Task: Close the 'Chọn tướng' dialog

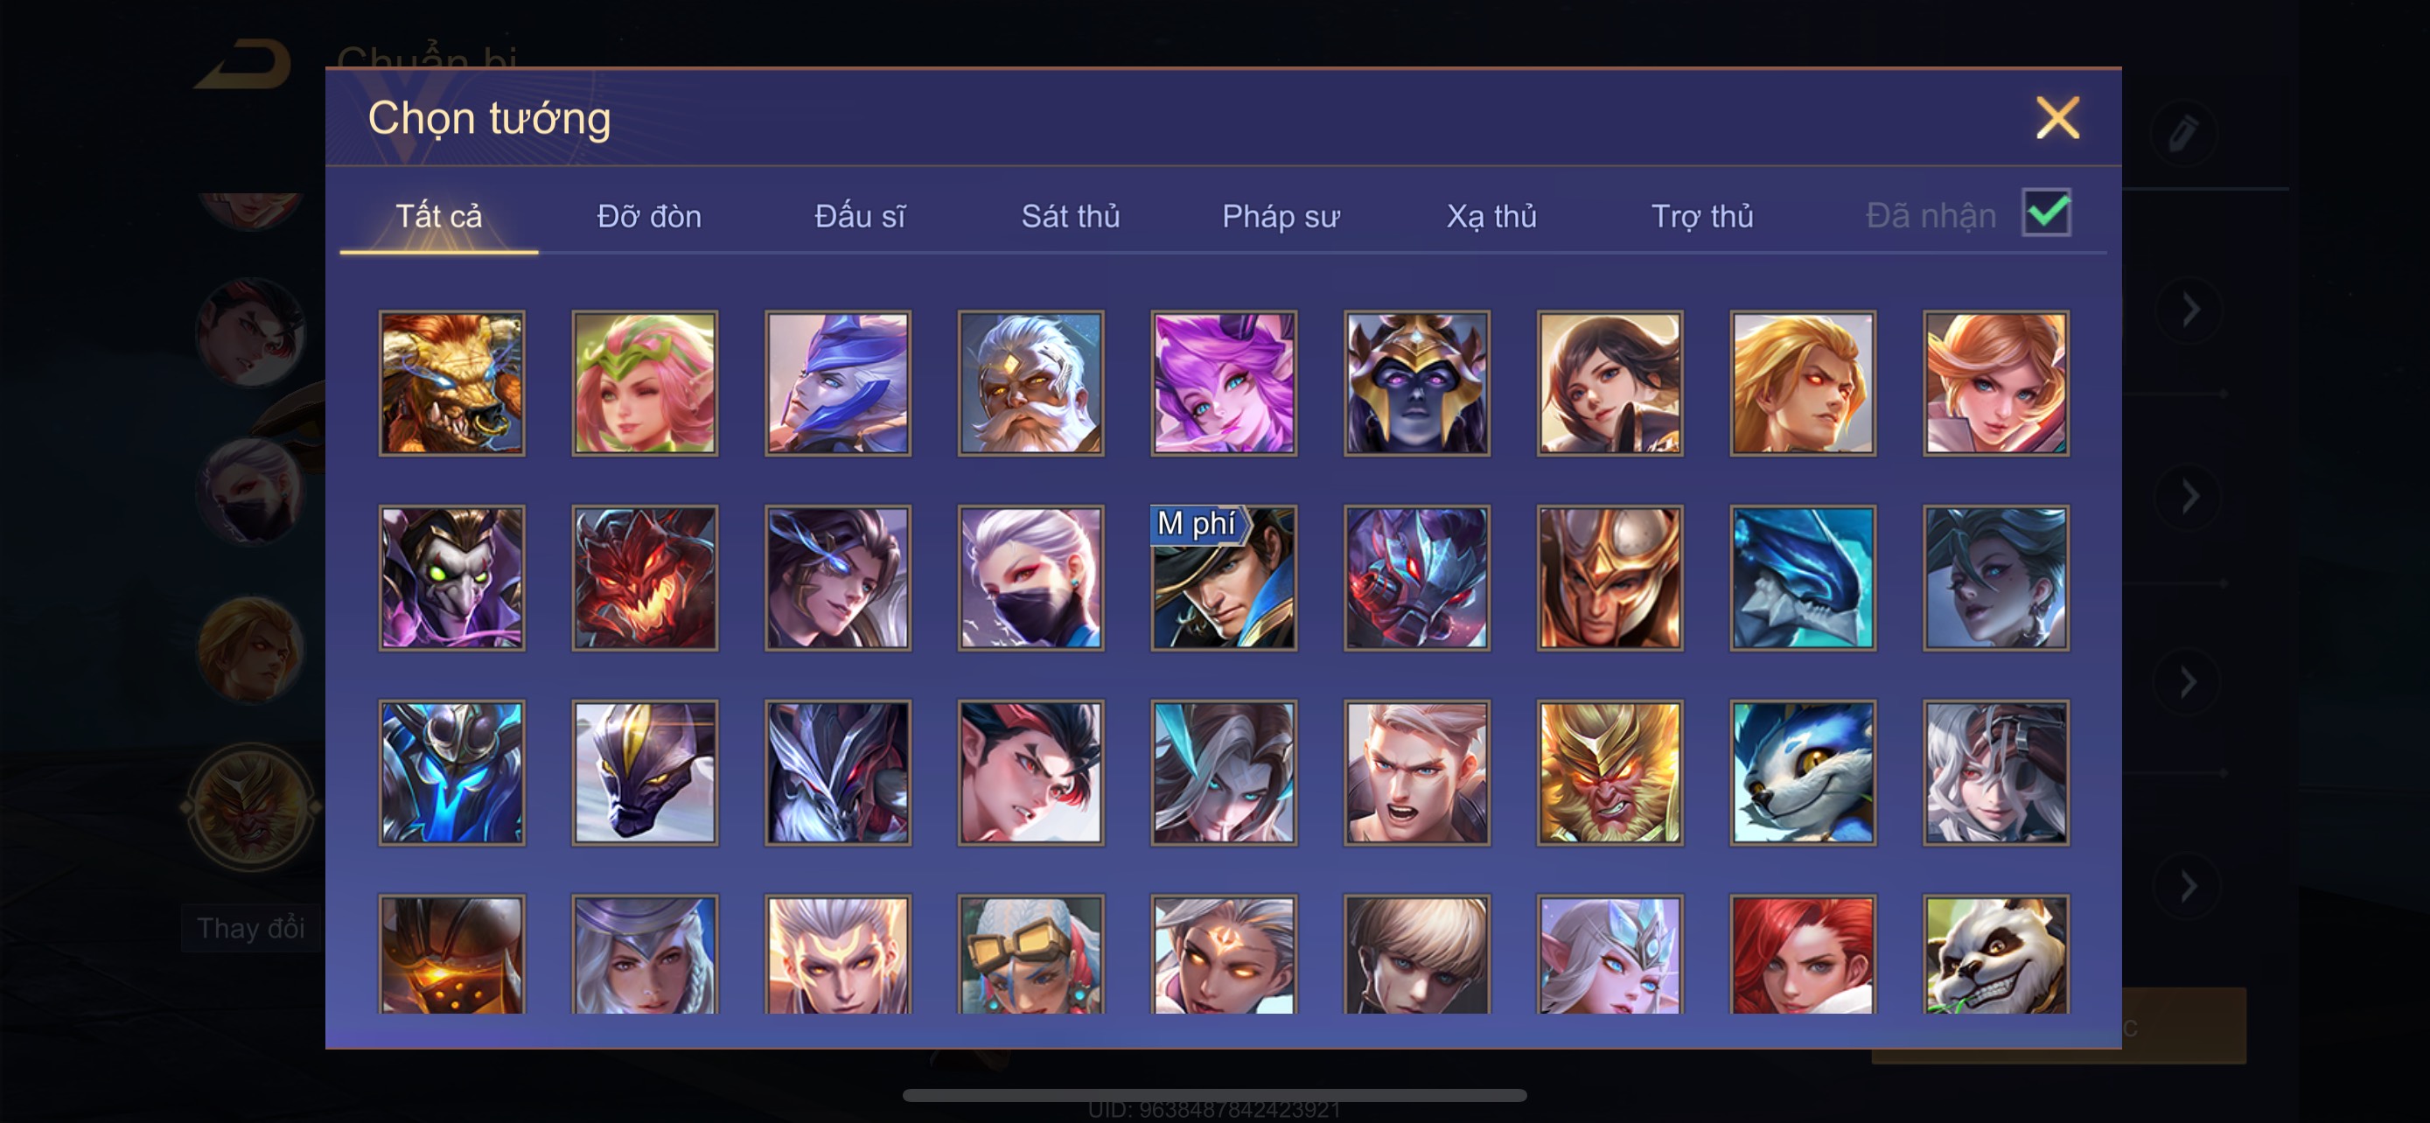Action: point(2057,118)
